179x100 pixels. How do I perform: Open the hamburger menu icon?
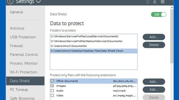162,2
